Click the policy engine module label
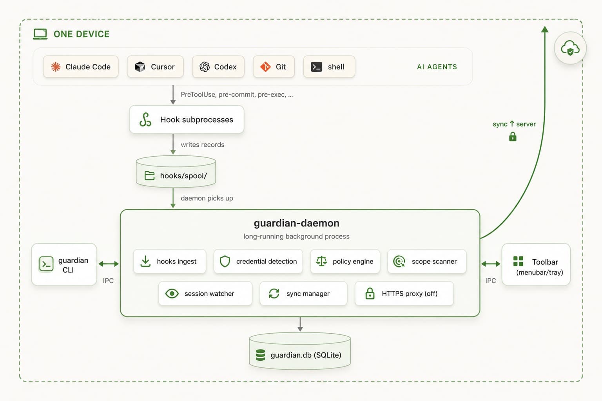Image resolution: width=602 pixels, height=401 pixels. (353, 261)
